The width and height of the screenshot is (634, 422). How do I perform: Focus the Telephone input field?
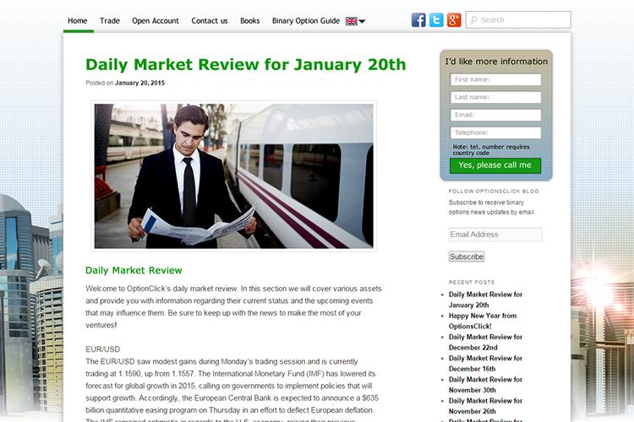pyautogui.click(x=495, y=133)
